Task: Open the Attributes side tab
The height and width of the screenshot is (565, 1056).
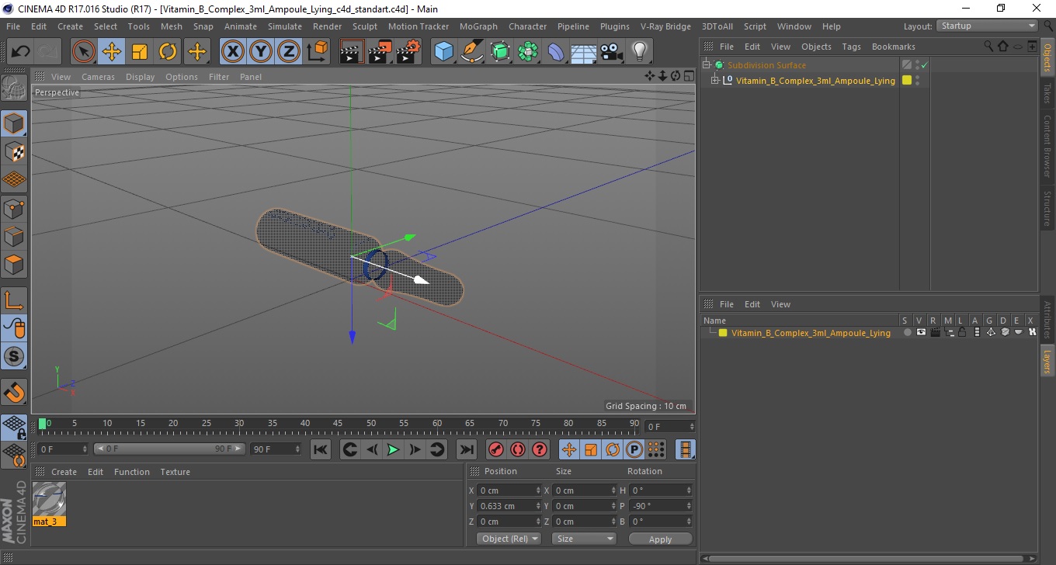Action: point(1047,320)
